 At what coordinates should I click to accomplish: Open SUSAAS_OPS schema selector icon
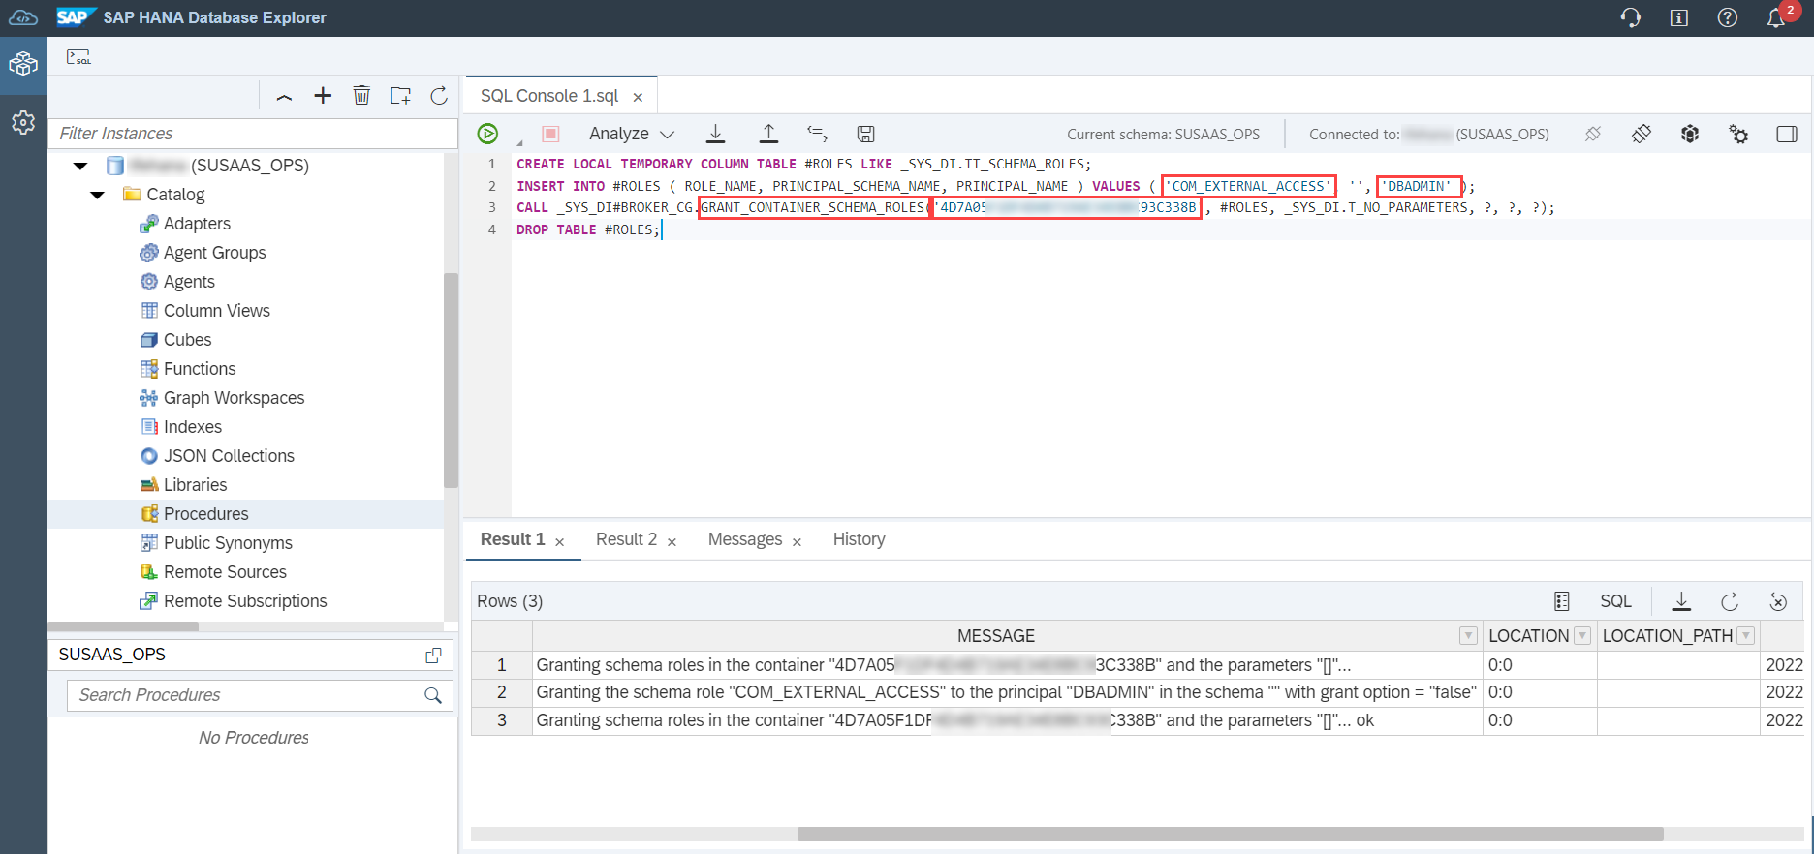point(433,656)
